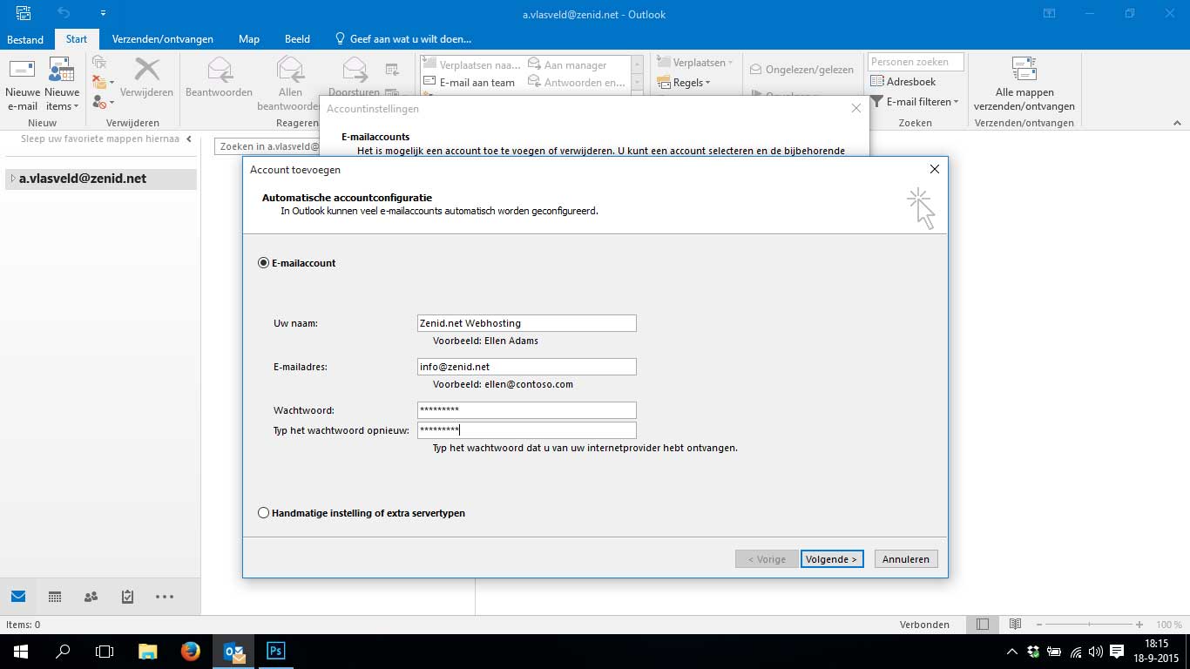Open the Windows Start menu
Image resolution: width=1190 pixels, height=669 pixels.
(20, 651)
